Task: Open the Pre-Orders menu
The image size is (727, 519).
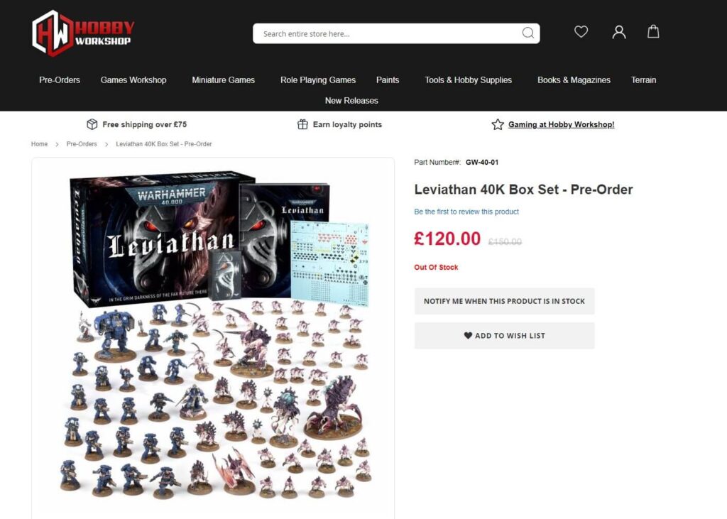Action: point(60,80)
